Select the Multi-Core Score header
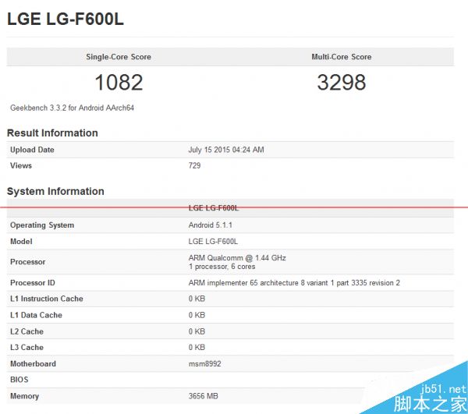 click(x=342, y=57)
